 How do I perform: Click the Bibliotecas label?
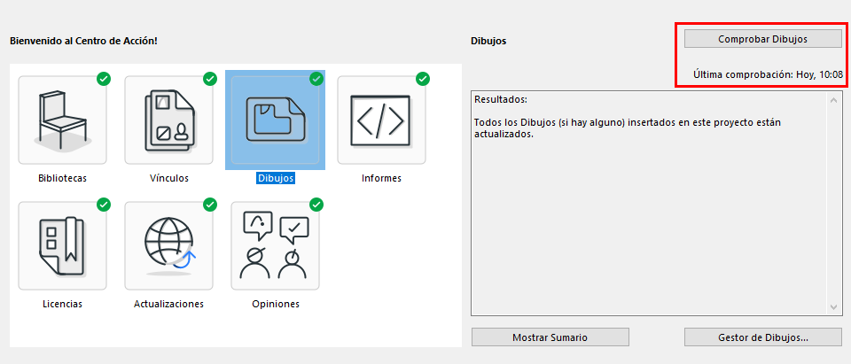point(62,178)
